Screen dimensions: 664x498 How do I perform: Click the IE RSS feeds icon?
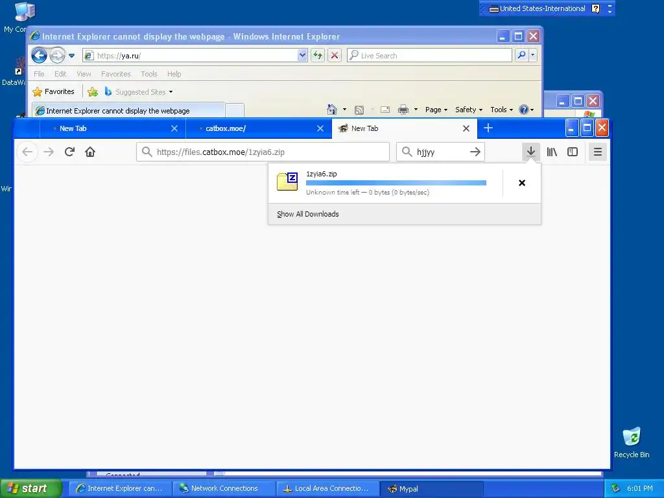[359, 110]
